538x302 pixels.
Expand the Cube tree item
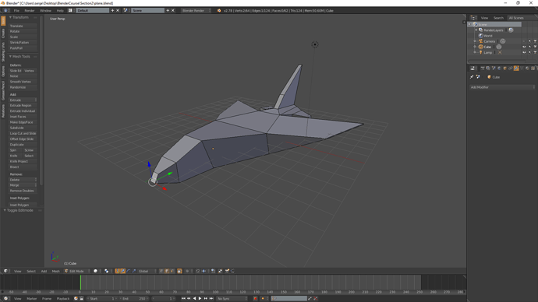pos(475,47)
